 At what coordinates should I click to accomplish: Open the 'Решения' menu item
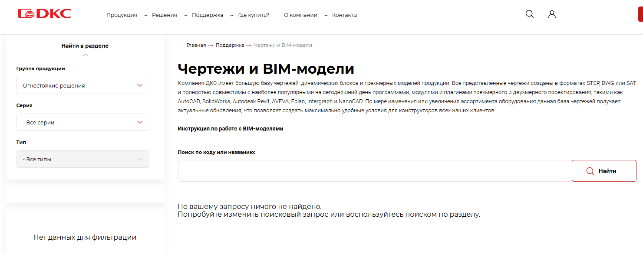point(164,15)
